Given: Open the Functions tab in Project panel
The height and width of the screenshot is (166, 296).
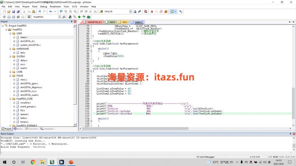Looking at the screenshot, I should point(32,129).
